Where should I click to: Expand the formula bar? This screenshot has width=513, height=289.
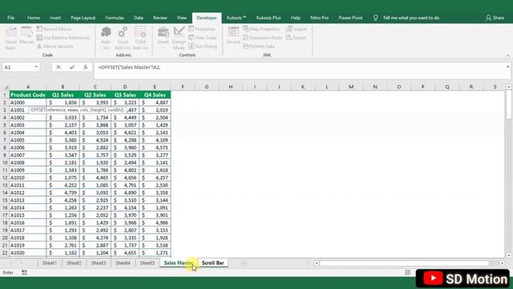pos(507,67)
